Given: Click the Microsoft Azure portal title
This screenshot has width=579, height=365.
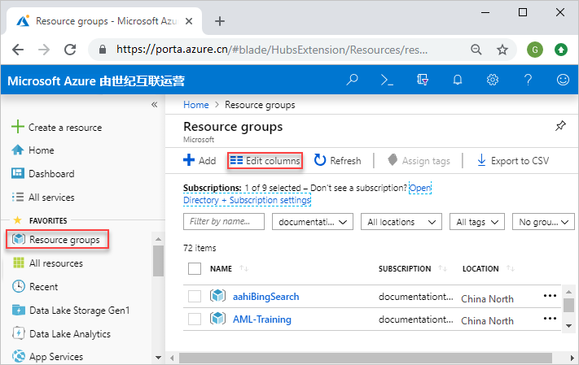Looking at the screenshot, I should [96, 80].
